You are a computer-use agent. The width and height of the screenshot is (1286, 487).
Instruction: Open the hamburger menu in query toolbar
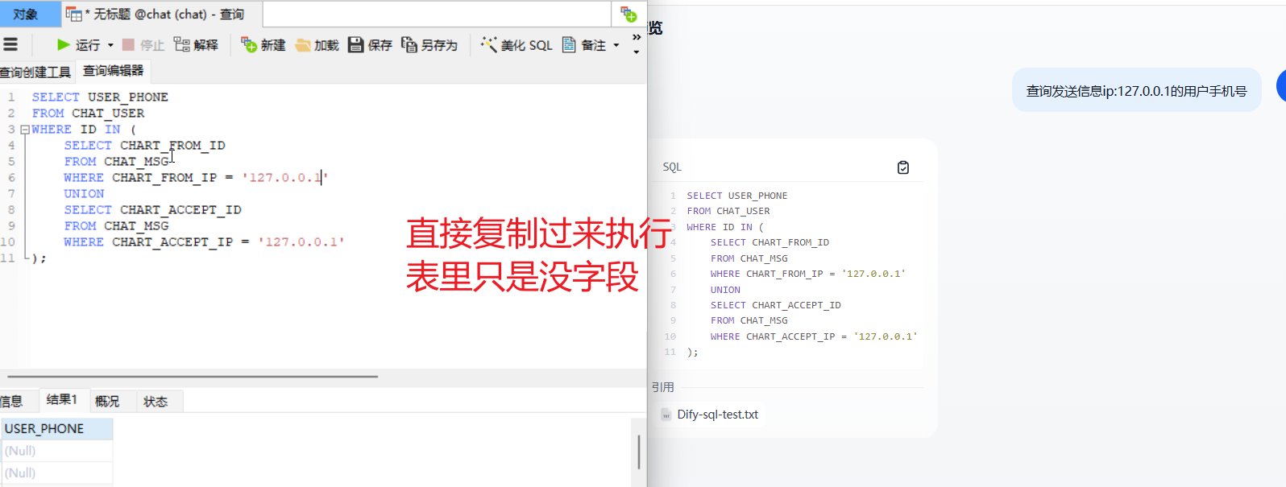pyautogui.click(x=10, y=44)
